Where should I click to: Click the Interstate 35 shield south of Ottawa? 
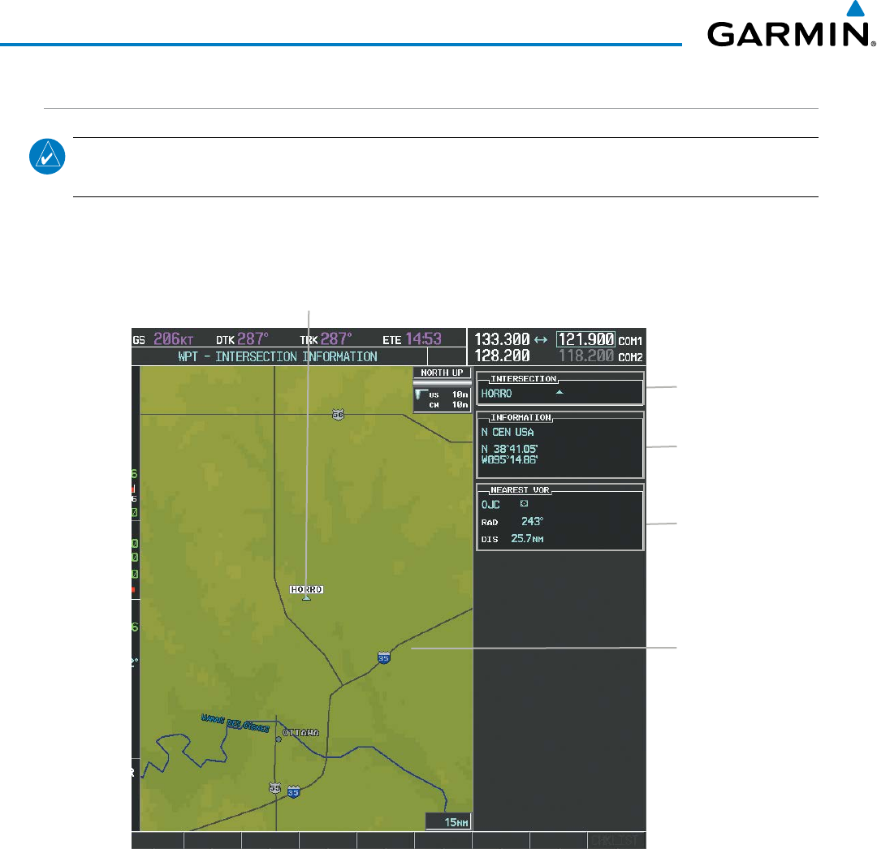click(x=294, y=791)
